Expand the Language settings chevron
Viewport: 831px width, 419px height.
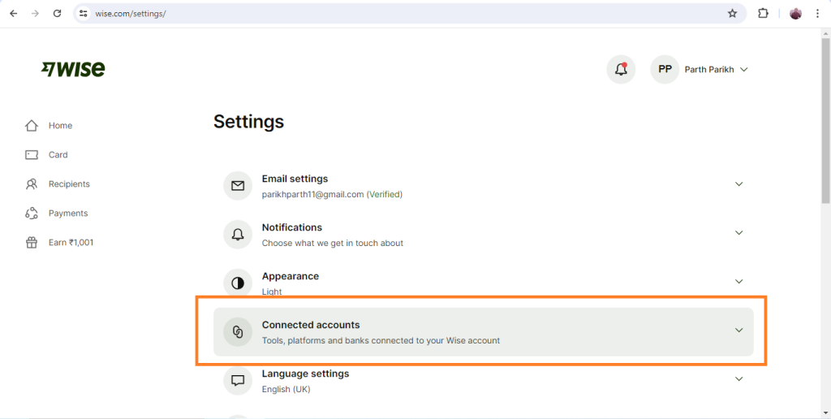(738, 379)
